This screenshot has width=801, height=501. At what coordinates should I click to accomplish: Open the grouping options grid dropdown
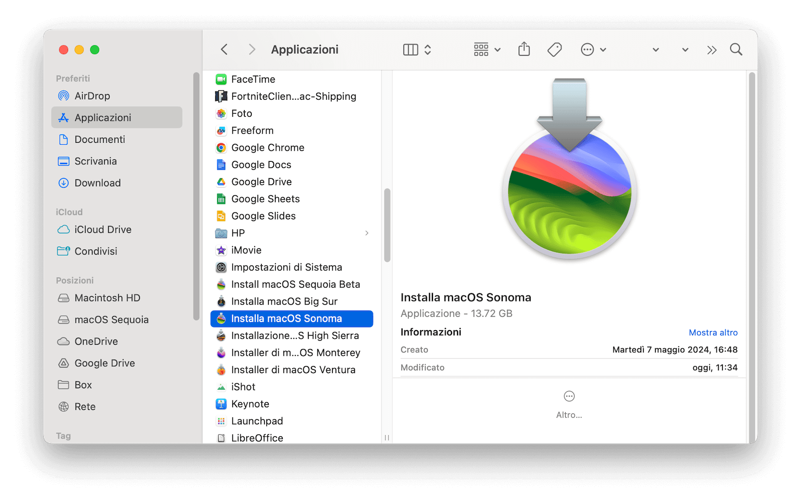tap(487, 50)
